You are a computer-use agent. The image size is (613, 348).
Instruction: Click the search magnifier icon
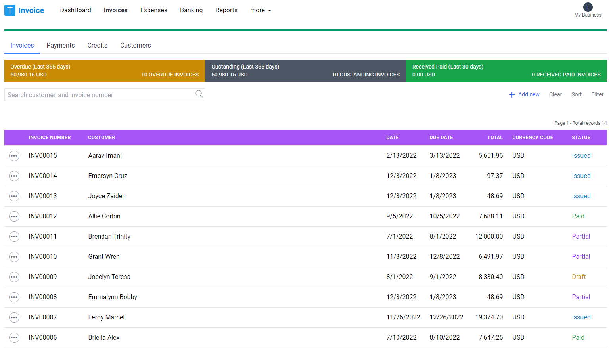tap(199, 94)
